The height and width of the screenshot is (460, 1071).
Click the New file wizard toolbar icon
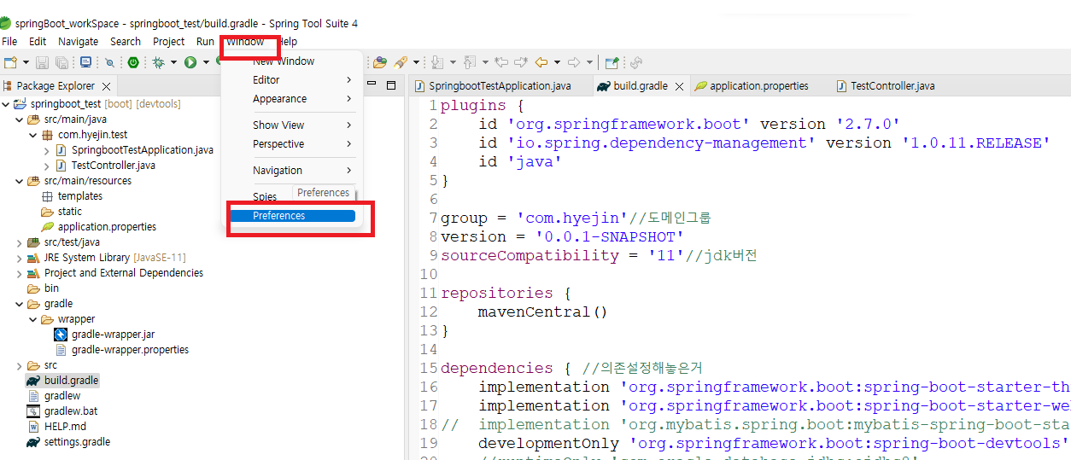tap(10, 62)
